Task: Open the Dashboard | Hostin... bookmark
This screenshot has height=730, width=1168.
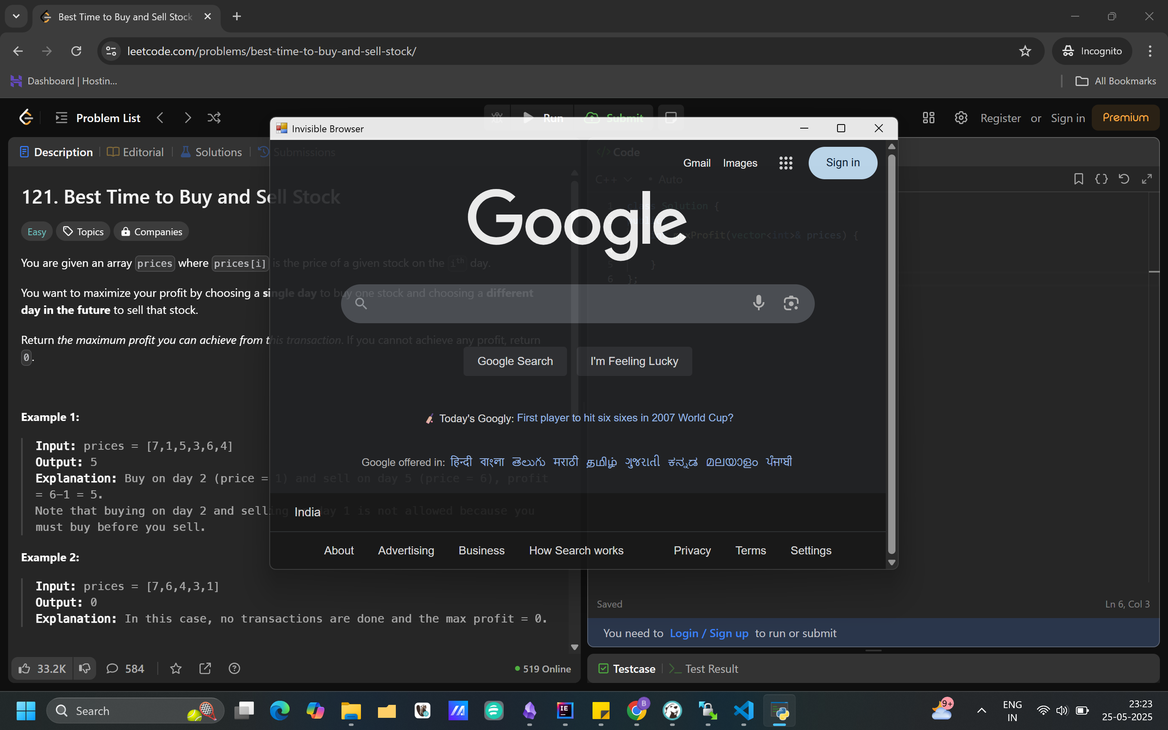Action: tap(64, 81)
